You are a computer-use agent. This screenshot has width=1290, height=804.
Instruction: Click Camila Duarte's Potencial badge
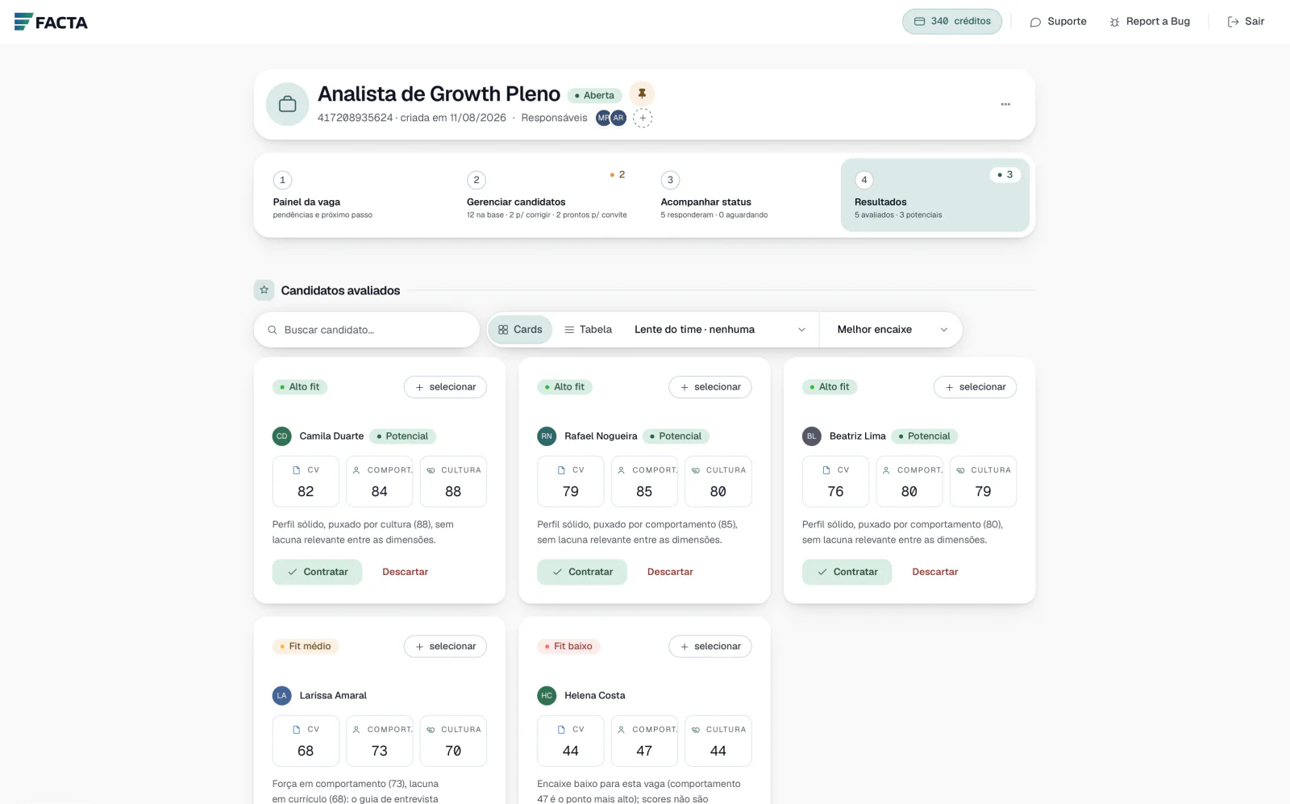click(x=402, y=436)
